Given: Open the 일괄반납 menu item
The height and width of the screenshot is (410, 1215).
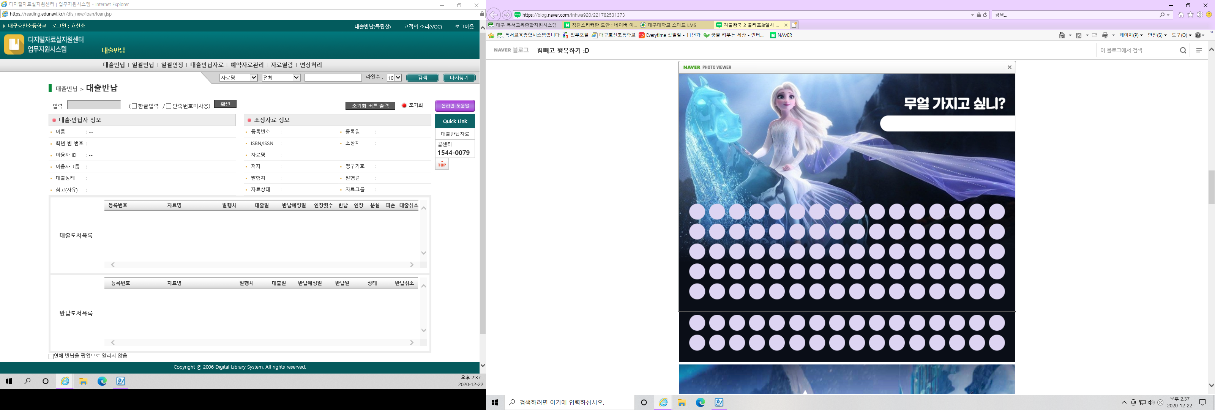Looking at the screenshot, I should [143, 65].
